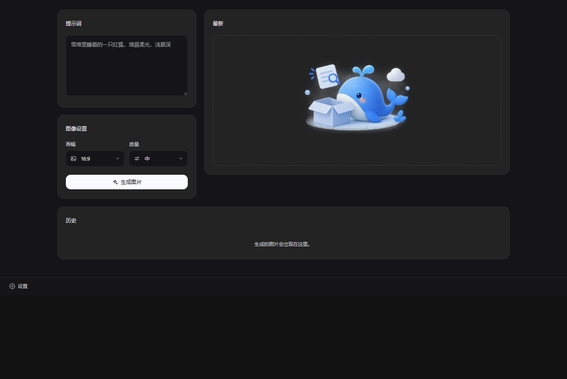
Task: Click the sliders icon in quality selector
Action: pyautogui.click(x=137, y=159)
